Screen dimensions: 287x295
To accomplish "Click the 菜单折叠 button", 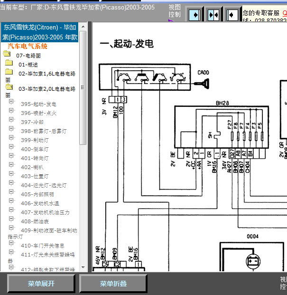I will (x=113, y=284).
